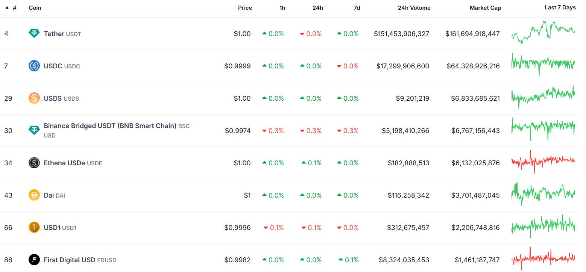The height and width of the screenshot is (272, 586).
Task: Open the USD1 coin page link
Action: (x=60, y=228)
